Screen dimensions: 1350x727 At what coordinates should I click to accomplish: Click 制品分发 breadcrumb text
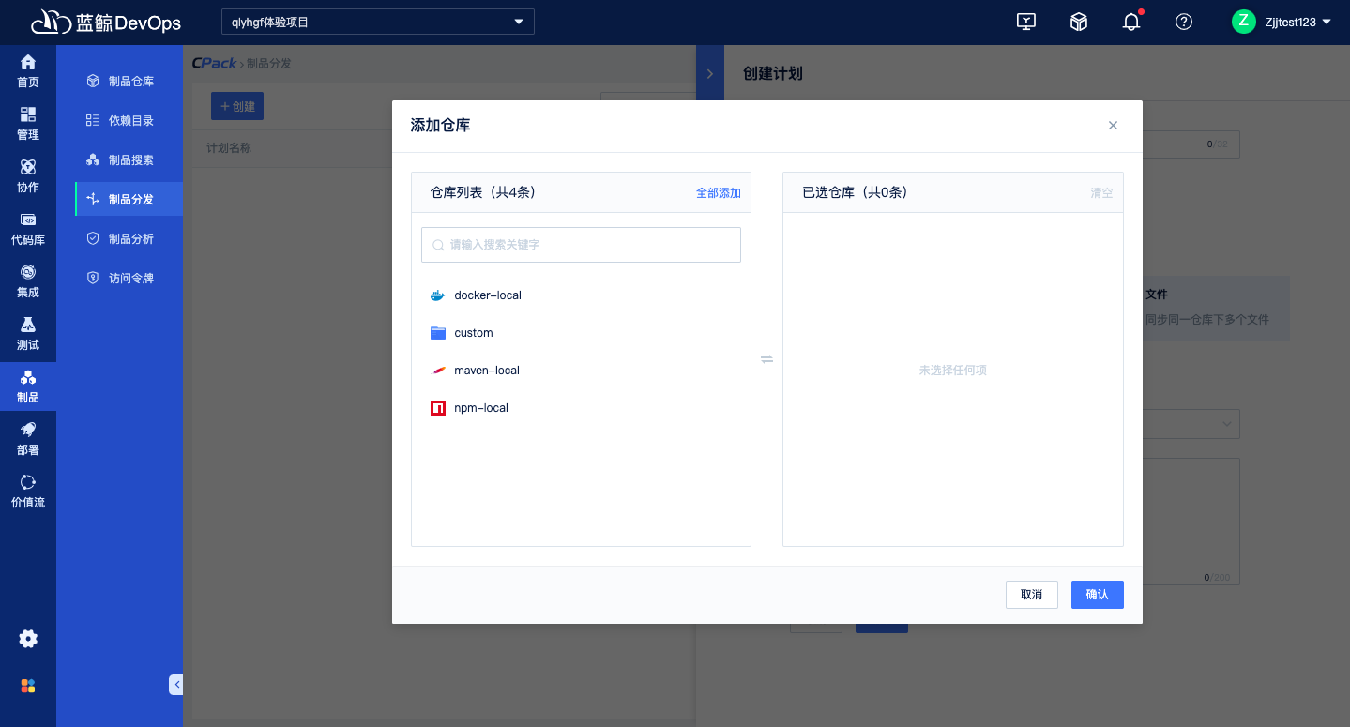coord(269,64)
